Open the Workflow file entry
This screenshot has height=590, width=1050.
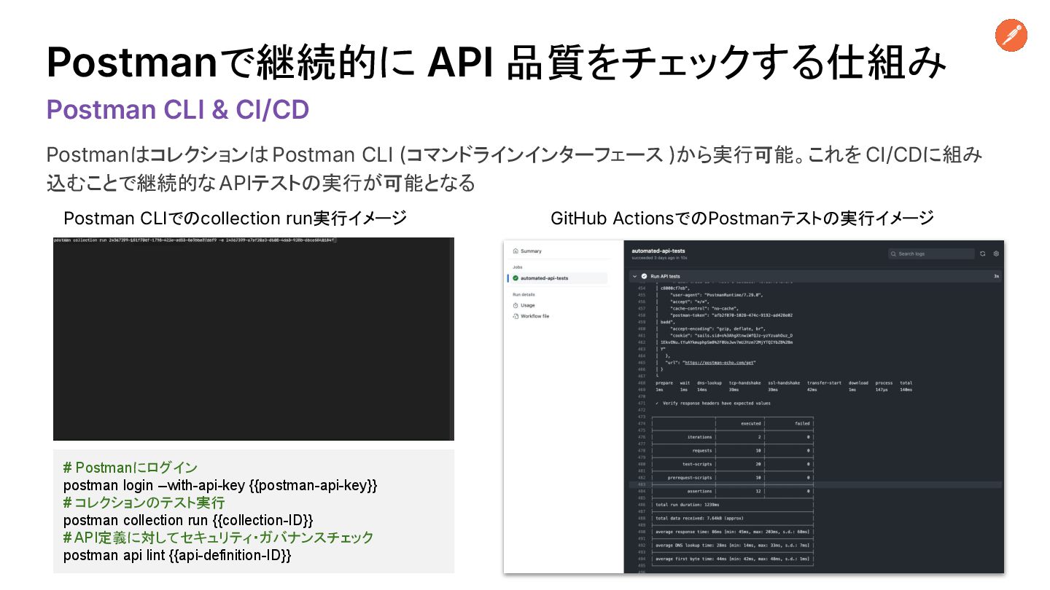[x=535, y=316]
